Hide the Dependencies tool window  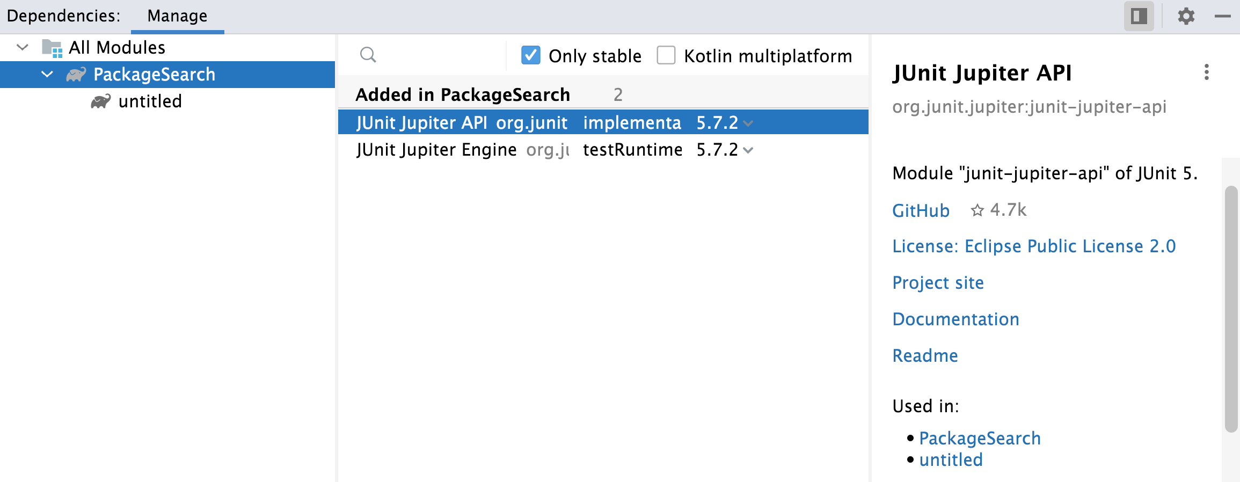1222,16
